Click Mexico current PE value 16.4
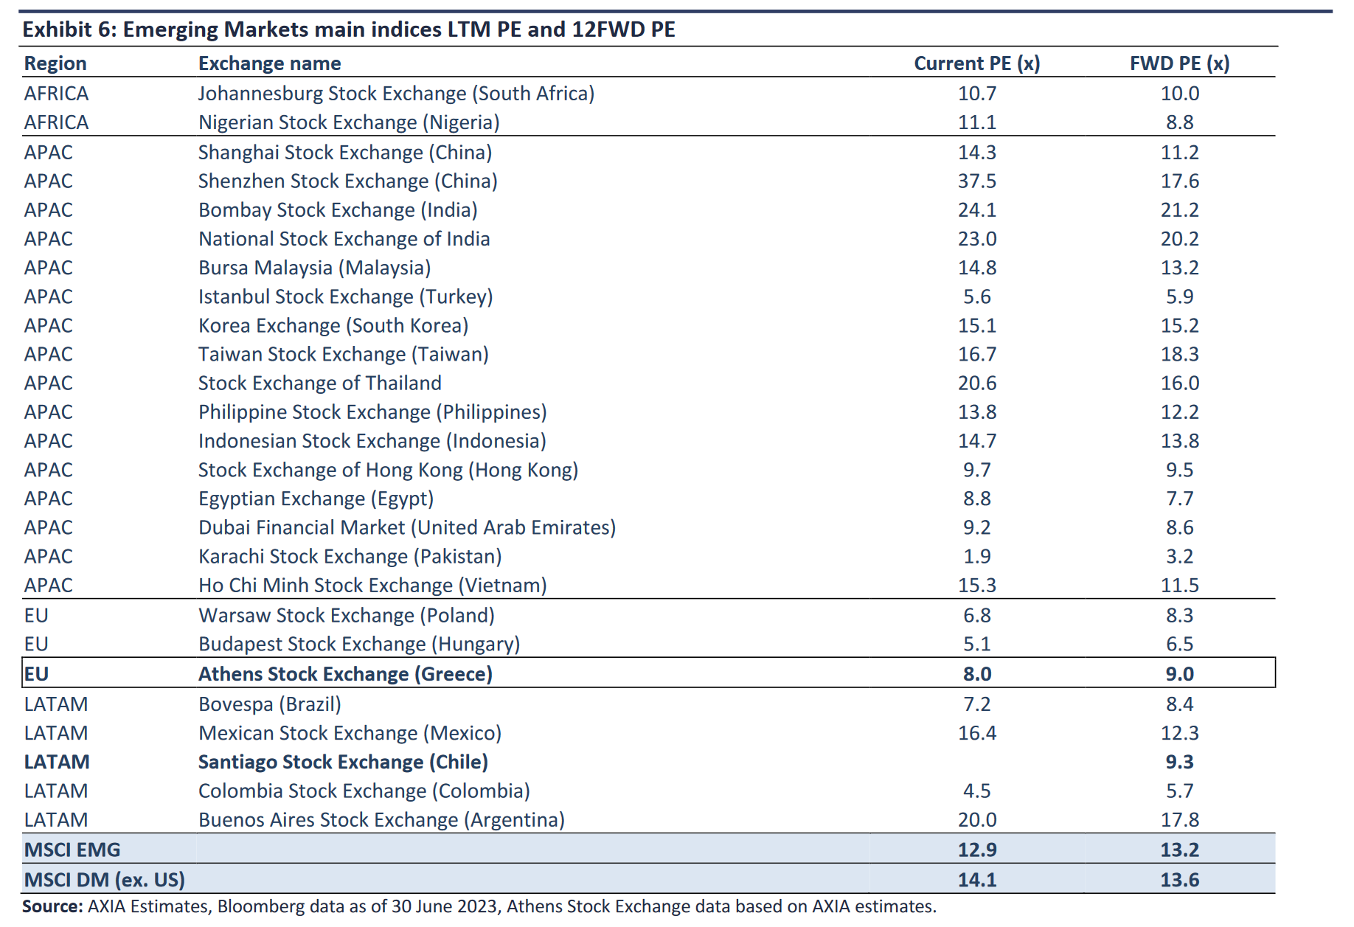Image resolution: width=1354 pixels, height=927 pixels. (977, 733)
